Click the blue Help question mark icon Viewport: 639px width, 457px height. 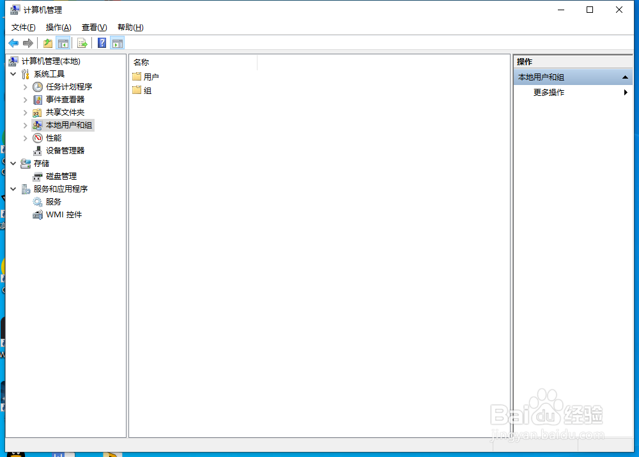[102, 43]
